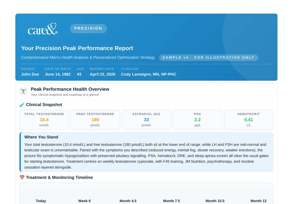
Task: Click the calendar icon by Treatment Timeline
Action: point(22,177)
